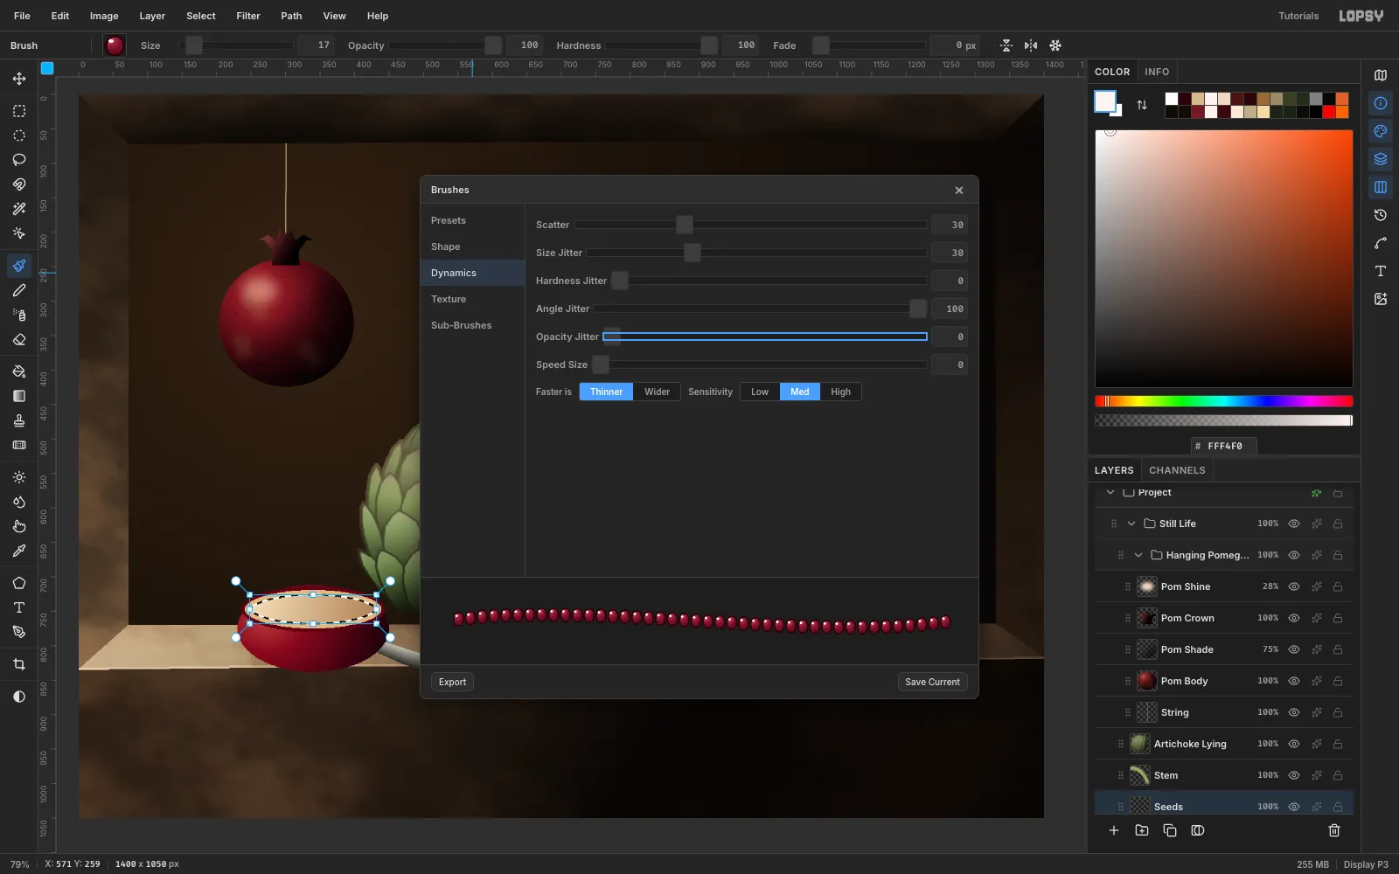
Task: Select the Lasso tool
Action: pyautogui.click(x=19, y=160)
